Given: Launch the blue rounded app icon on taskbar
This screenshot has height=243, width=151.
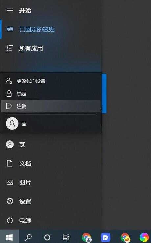Looking at the screenshot, I should pyautogui.click(x=106, y=237).
